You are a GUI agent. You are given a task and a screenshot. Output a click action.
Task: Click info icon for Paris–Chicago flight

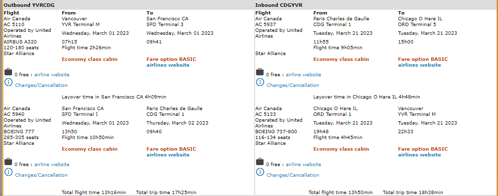coord(259,83)
